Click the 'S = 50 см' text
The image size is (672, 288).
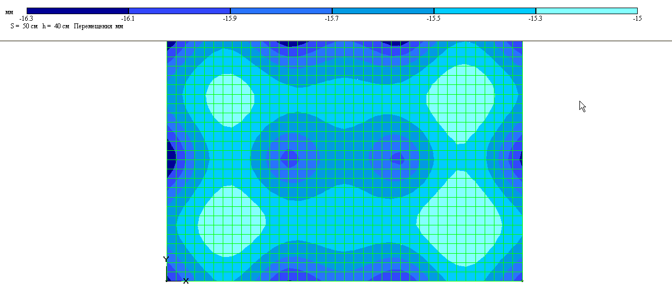24,26
